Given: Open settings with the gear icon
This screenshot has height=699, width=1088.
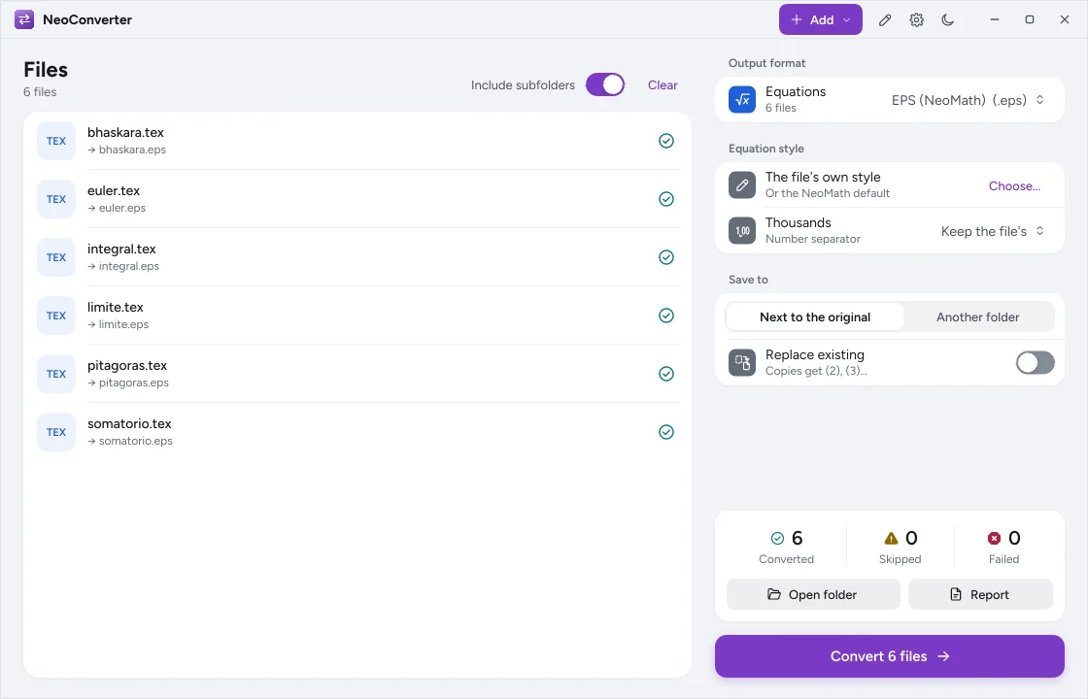Looking at the screenshot, I should coord(917,20).
